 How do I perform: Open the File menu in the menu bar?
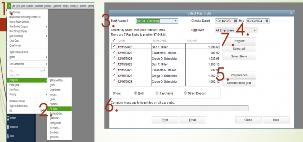[x=9, y=6]
